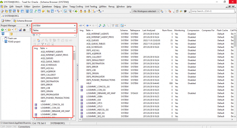Screen dimensions: 237x128
Task: Open a new Editor via first toolbar icon
Action: tap(2, 11)
